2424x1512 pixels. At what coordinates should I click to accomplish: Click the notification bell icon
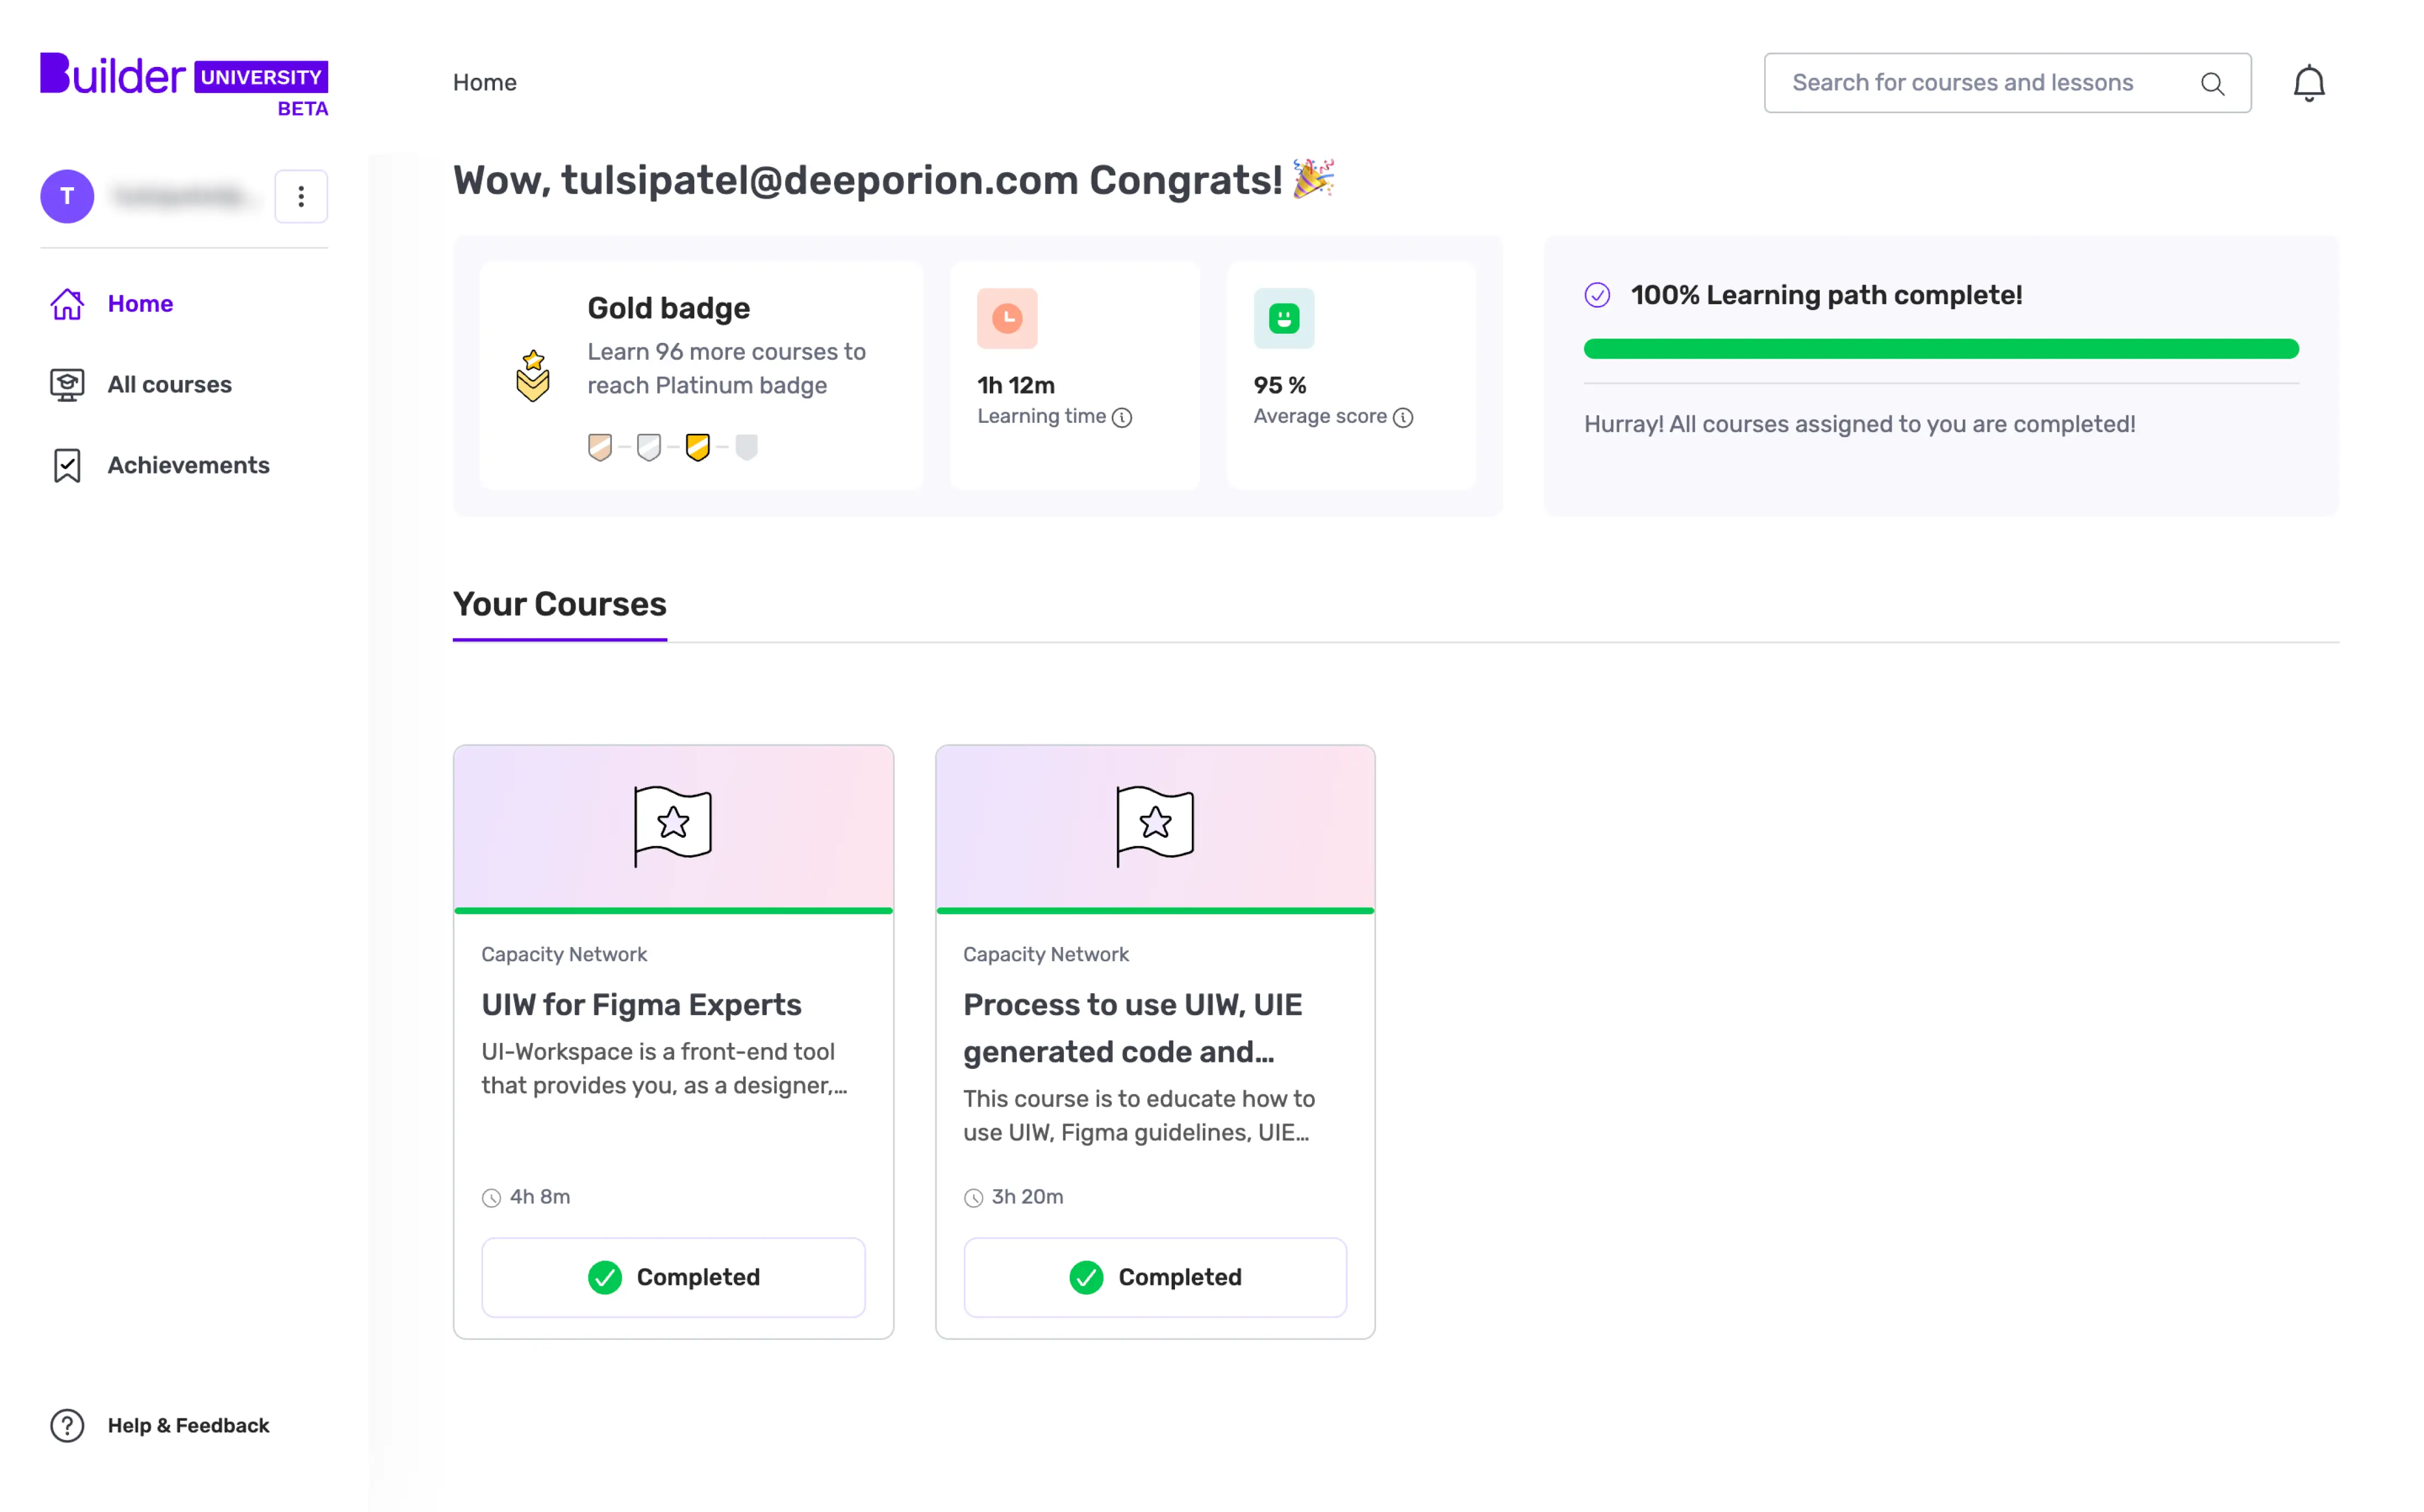click(x=2308, y=83)
